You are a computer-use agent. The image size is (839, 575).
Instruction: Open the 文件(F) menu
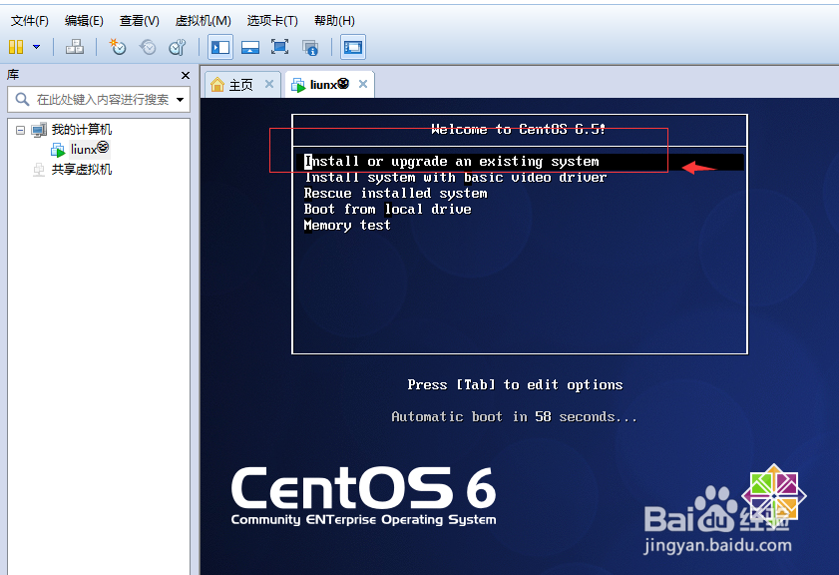click(x=29, y=21)
